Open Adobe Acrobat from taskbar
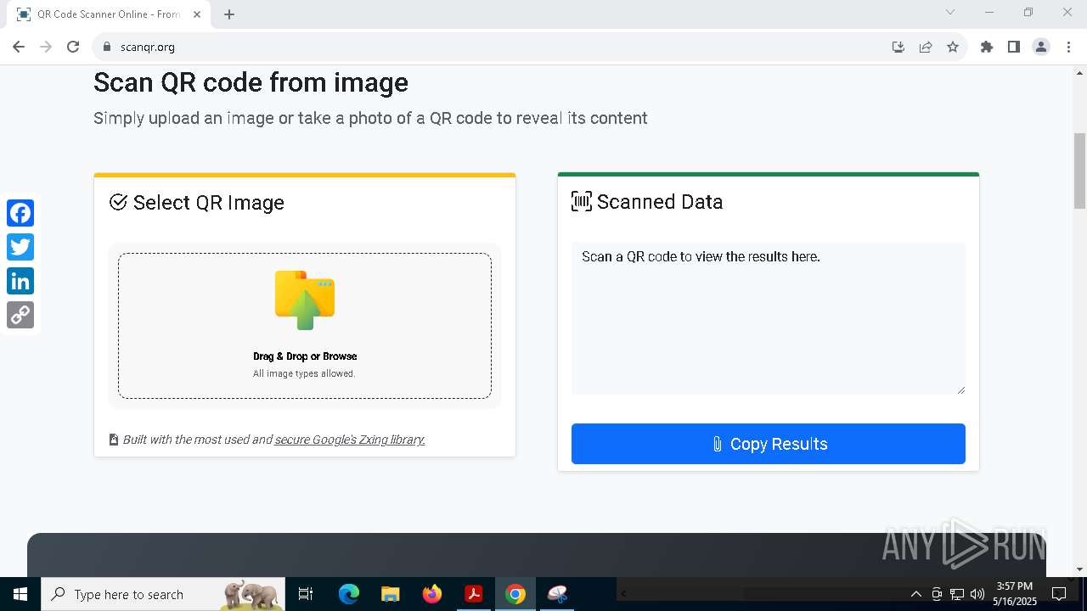The height and width of the screenshot is (611, 1087). point(474,594)
